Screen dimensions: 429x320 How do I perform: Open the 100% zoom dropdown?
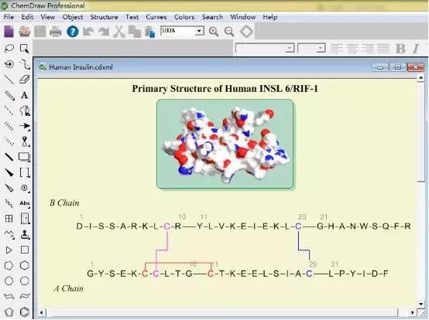pyautogui.click(x=200, y=31)
